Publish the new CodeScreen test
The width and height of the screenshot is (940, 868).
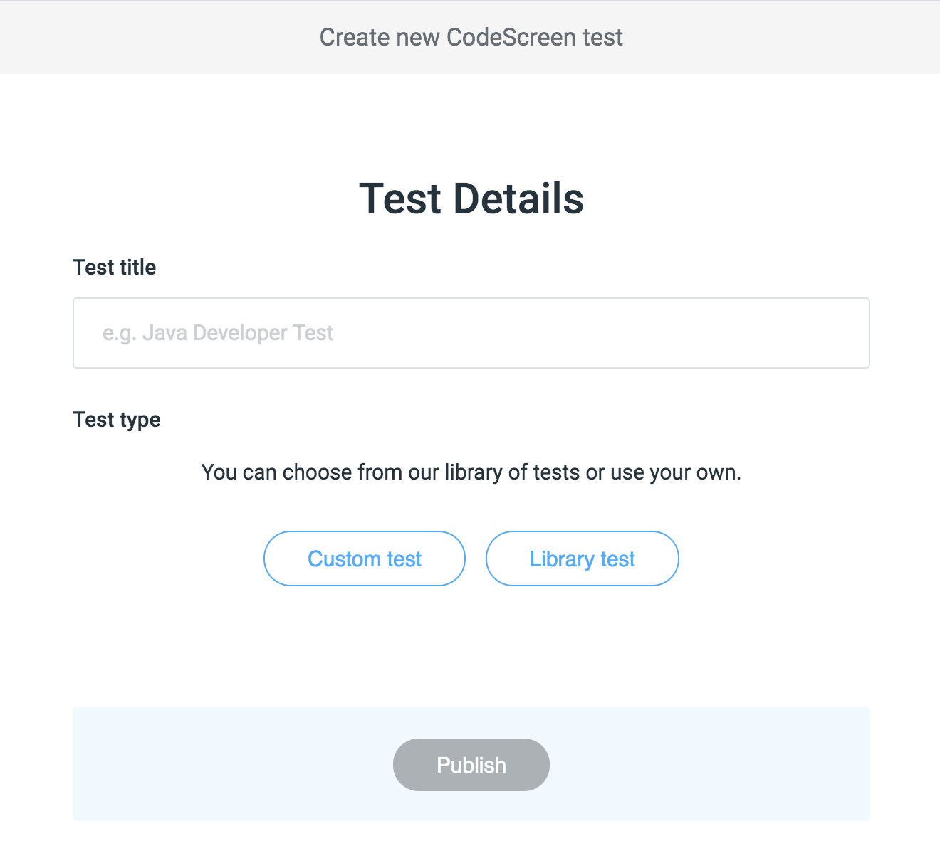pos(471,765)
